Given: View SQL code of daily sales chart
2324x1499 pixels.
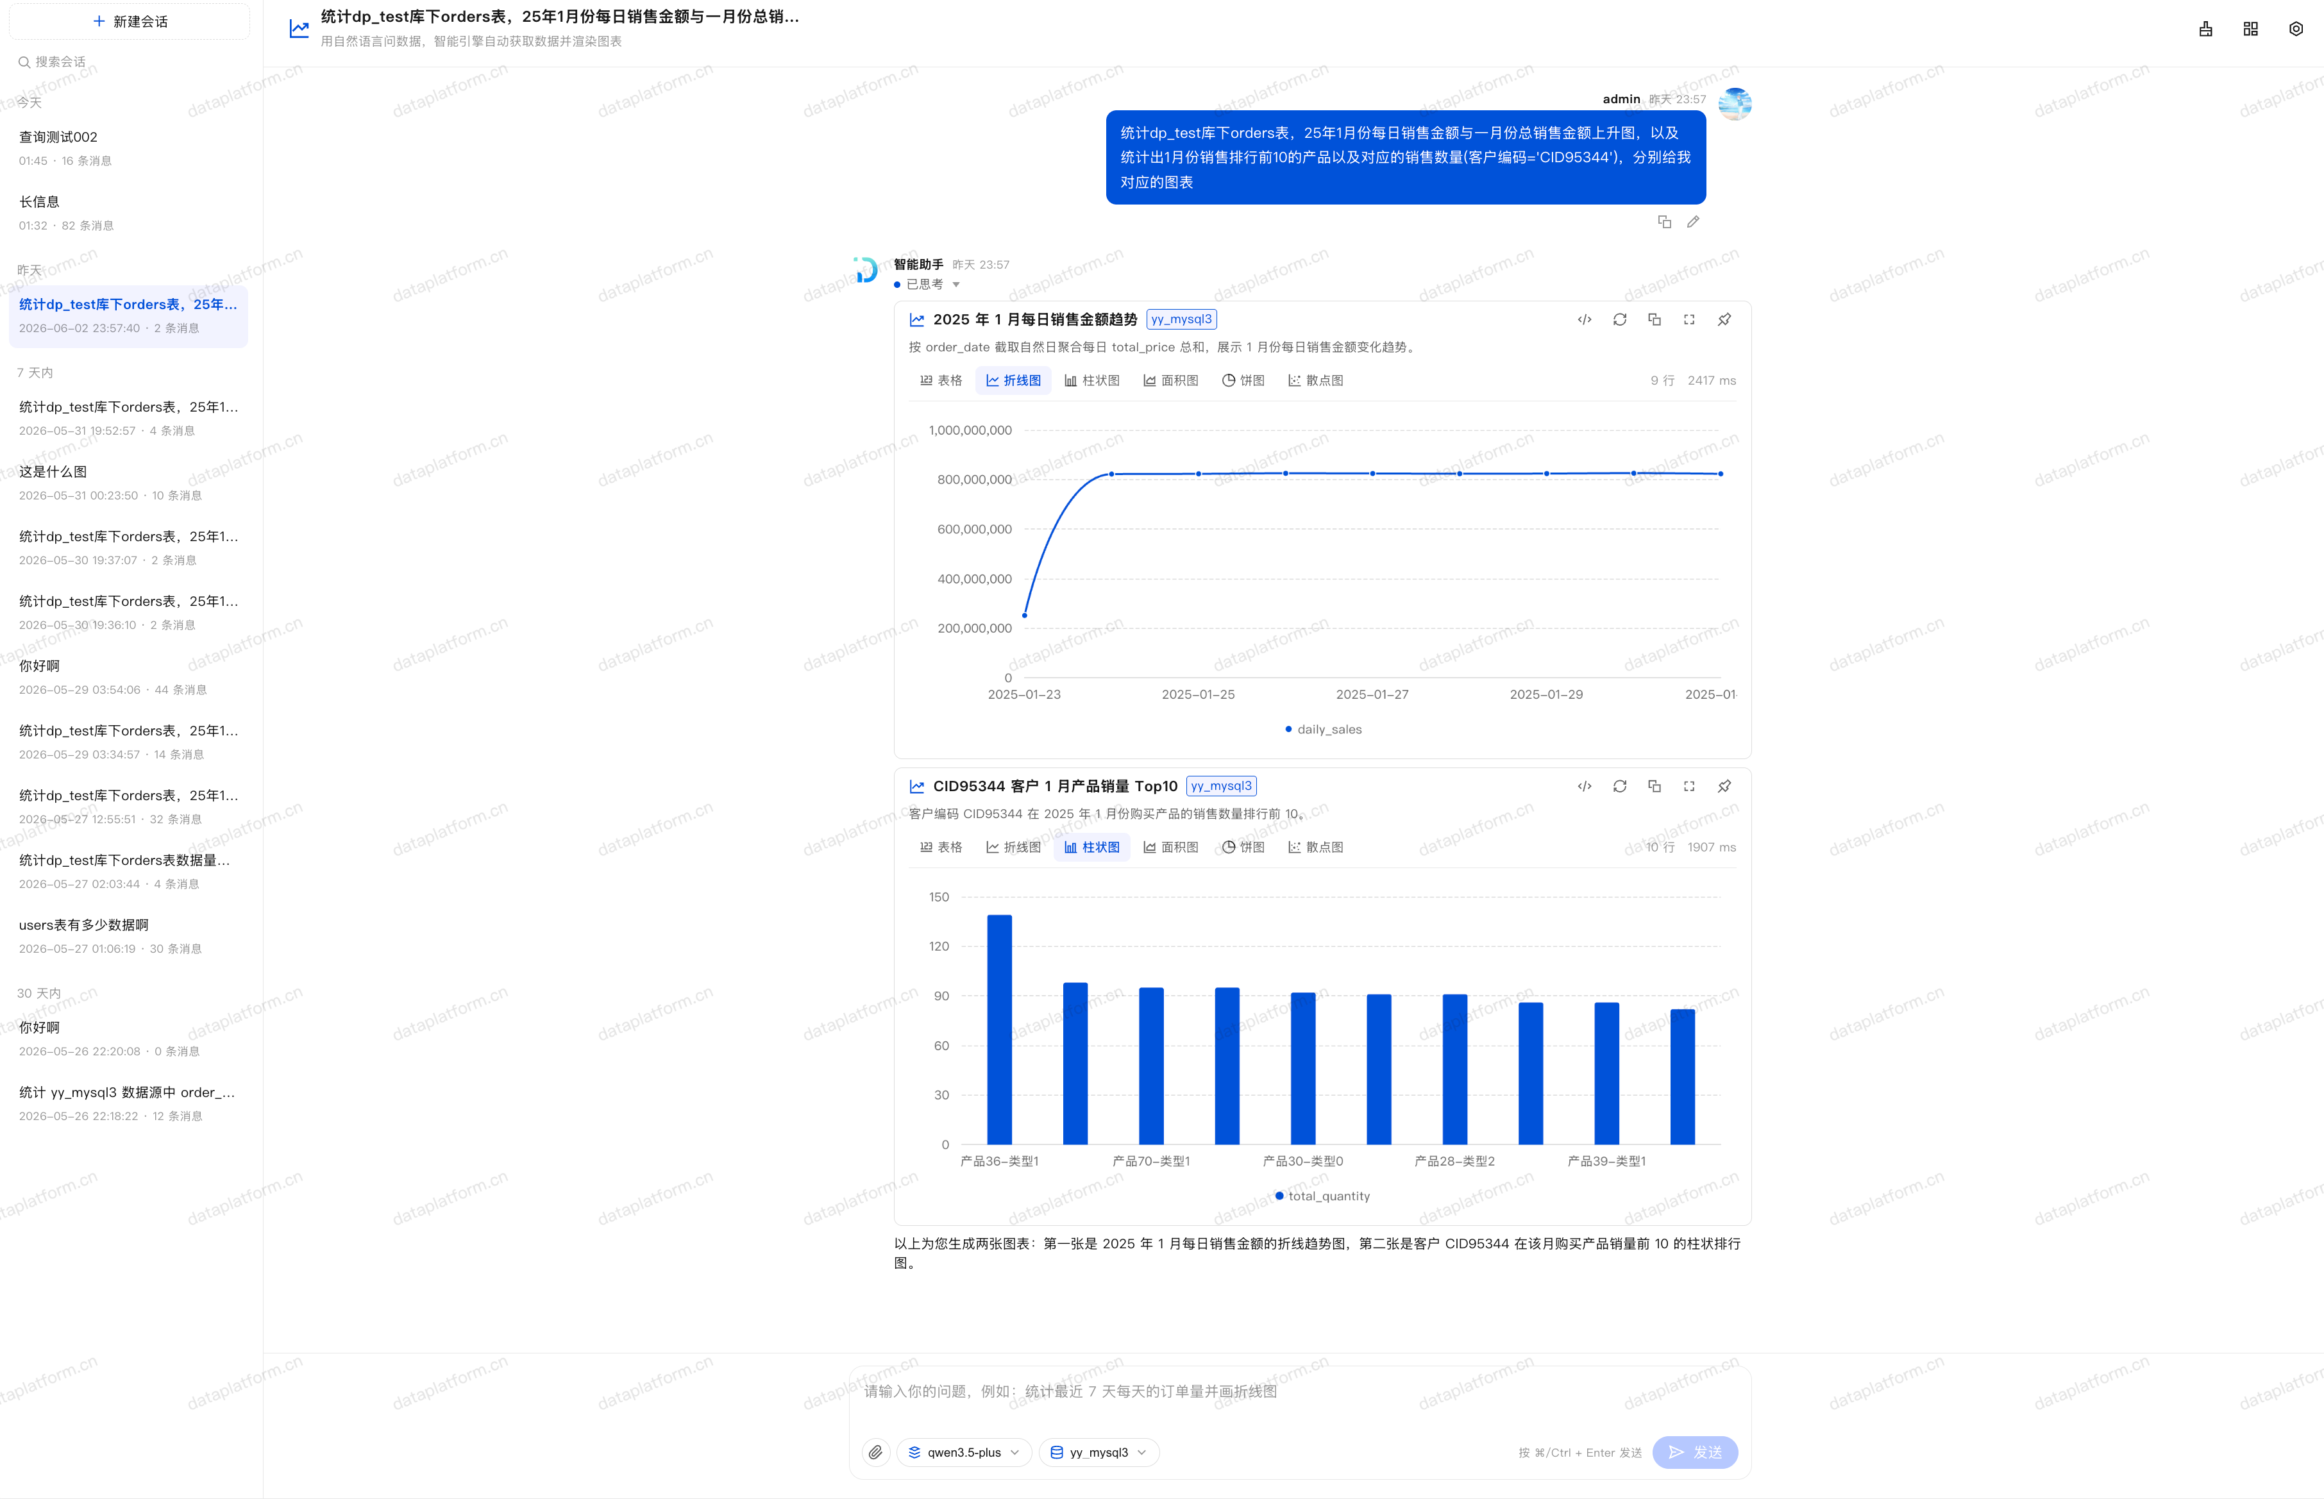Looking at the screenshot, I should [x=1584, y=319].
